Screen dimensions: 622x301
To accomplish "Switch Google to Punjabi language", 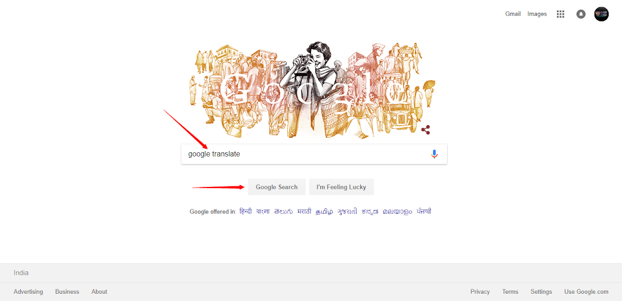I will coord(423,212).
